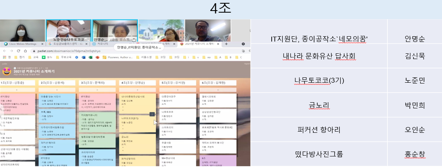Image resolution: width=442 pixels, height=167 pixels.
Task: Select the 안명순 co-host video thumbnail
Action: (x=115, y=31)
